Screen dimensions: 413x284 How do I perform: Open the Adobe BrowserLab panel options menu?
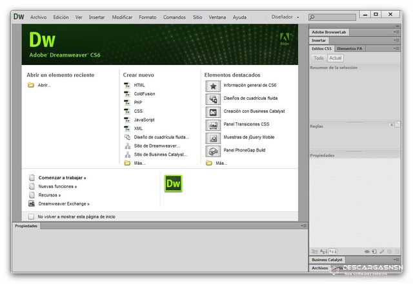(x=396, y=32)
